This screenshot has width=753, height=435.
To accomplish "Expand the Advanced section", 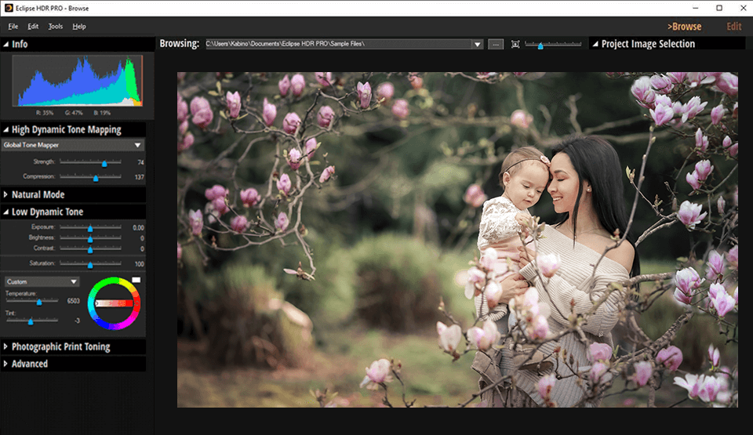I will click(6, 364).
